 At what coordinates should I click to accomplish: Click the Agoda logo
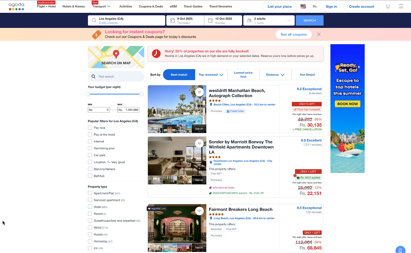16,6
